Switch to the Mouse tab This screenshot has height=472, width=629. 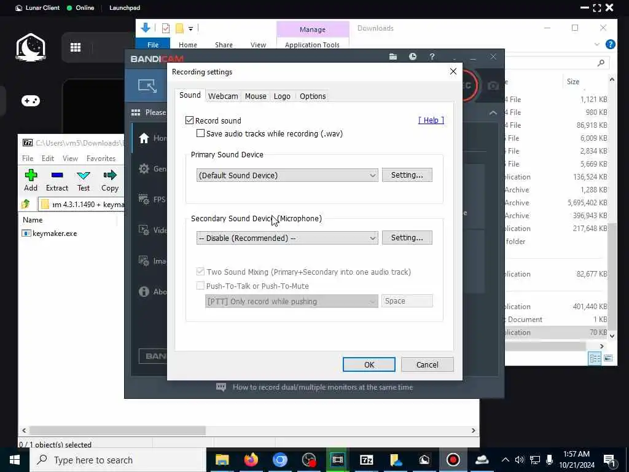[x=256, y=96]
